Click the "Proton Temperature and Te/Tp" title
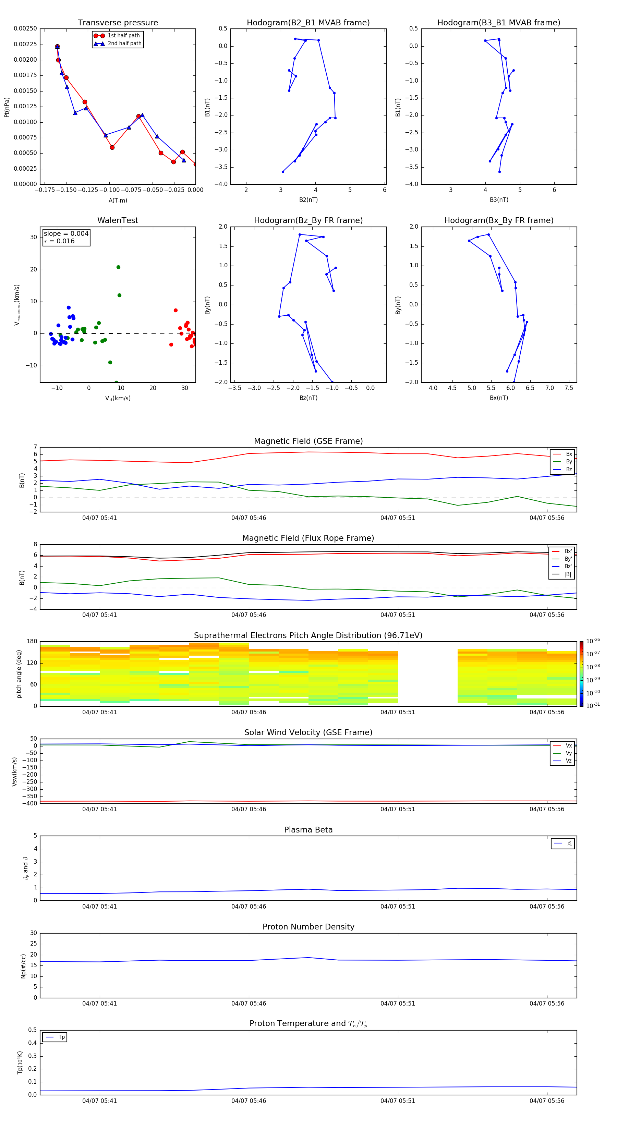The width and height of the screenshot is (617, 1131). pos(308,1024)
